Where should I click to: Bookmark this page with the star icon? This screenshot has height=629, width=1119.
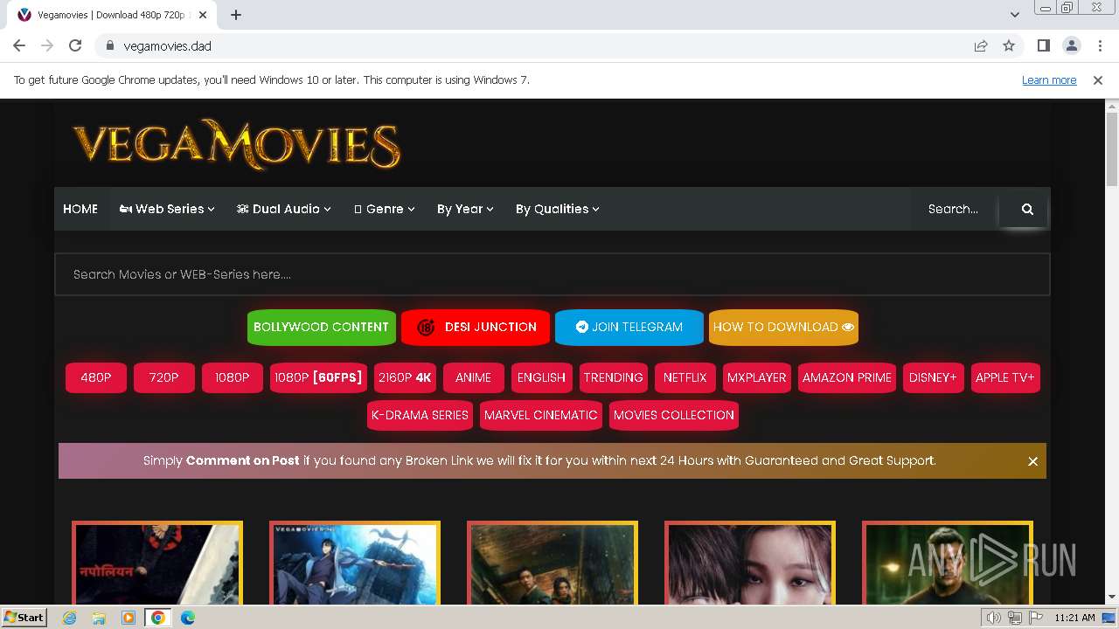tap(1009, 46)
